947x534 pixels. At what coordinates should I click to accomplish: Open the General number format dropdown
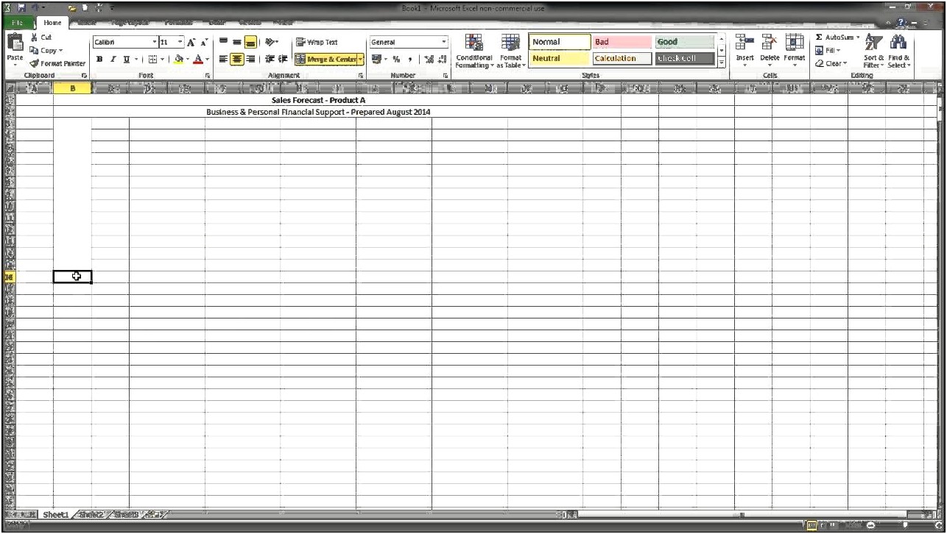tap(444, 43)
